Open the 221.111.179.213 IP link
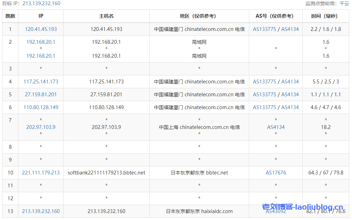 [41, 173]
